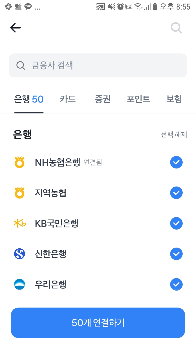Tap the back arrow icon
Screen dimensions: 196x349
(16, 28)
